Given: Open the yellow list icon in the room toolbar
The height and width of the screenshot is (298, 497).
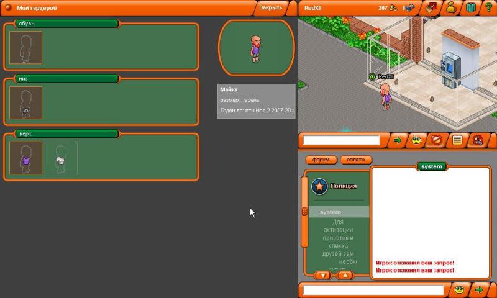Looking at the screenshot, I should 457,140.
